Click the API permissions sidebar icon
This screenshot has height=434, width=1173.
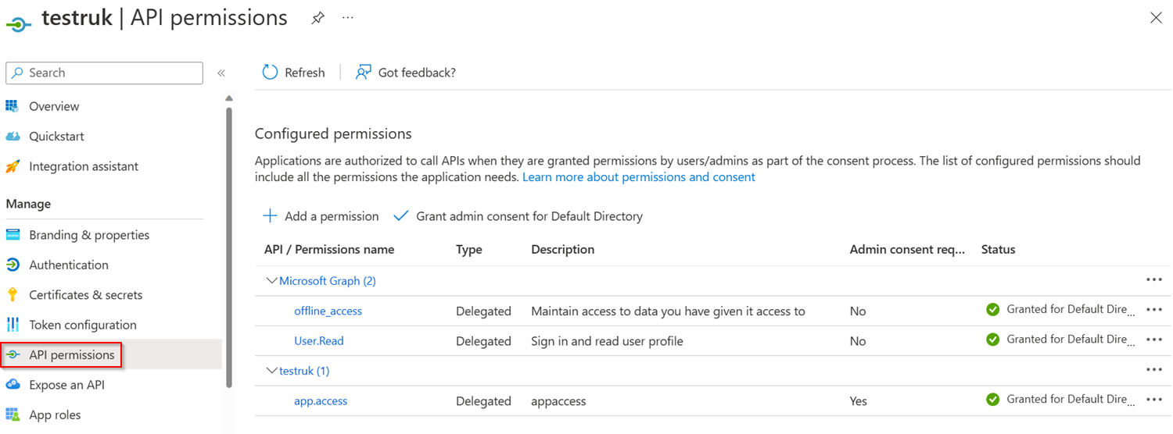click(x=13, y=355)
